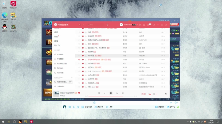Open 本地音乐 in the sidebar

click(60, 54)
